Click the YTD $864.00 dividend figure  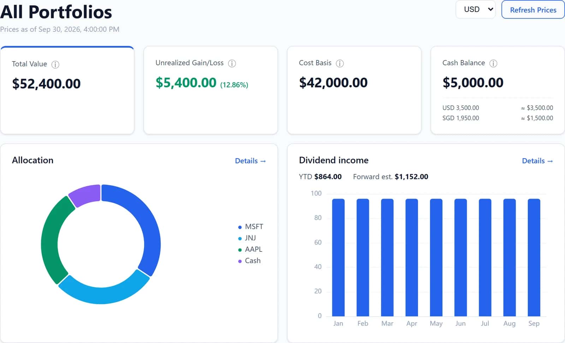[x=320, y=176]
